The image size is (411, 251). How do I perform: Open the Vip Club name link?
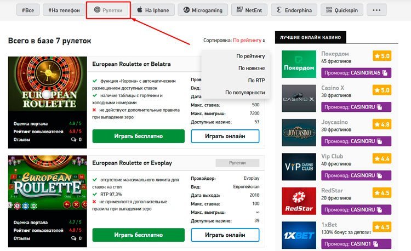pyautogui.click(x=332, y=156)
